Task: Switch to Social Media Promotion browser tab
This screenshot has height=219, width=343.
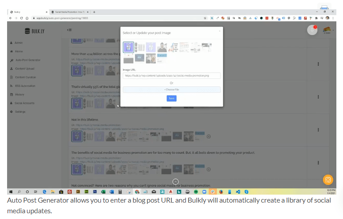Action: [x=70, y=12]
